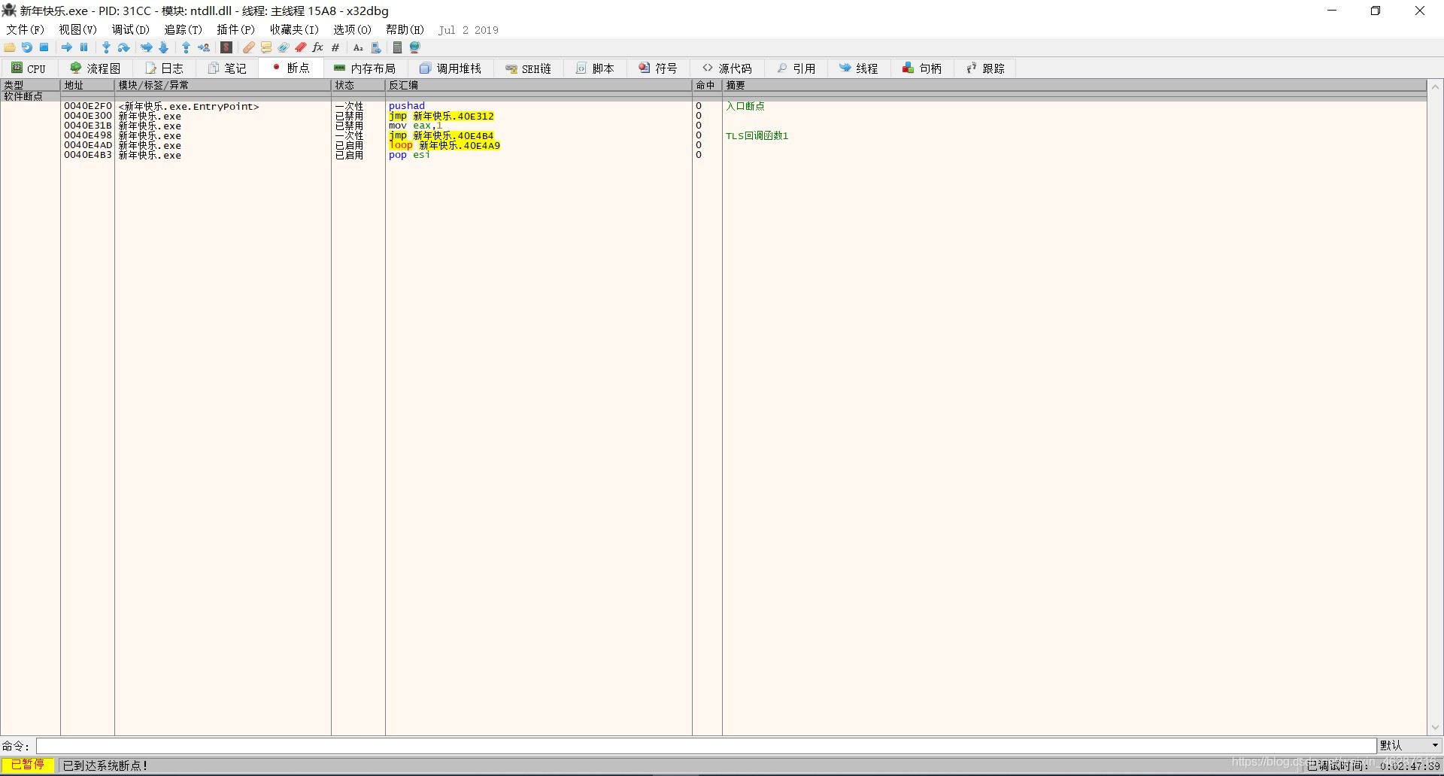Click the run arrow icon
This screenshot has height=776, width=1444.
pyautogui.click(x=67, y=47)
